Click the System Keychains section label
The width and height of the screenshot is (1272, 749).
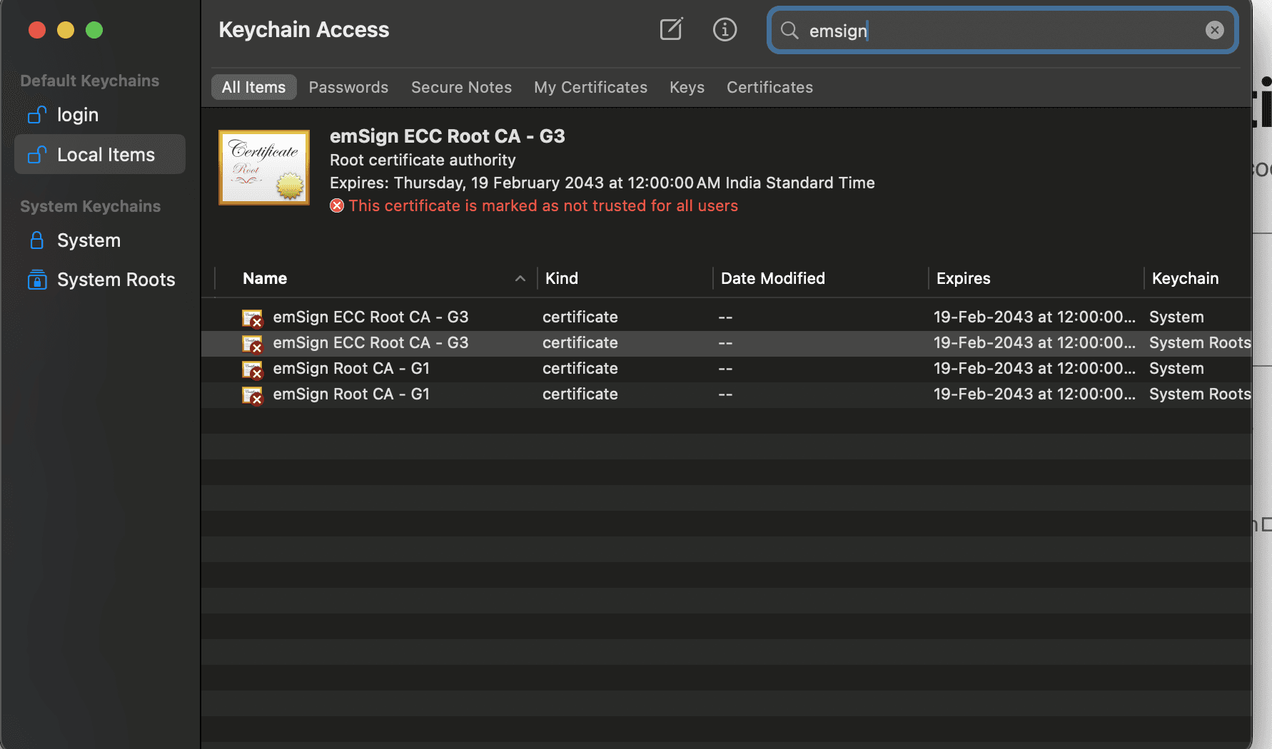click(91, 206)
